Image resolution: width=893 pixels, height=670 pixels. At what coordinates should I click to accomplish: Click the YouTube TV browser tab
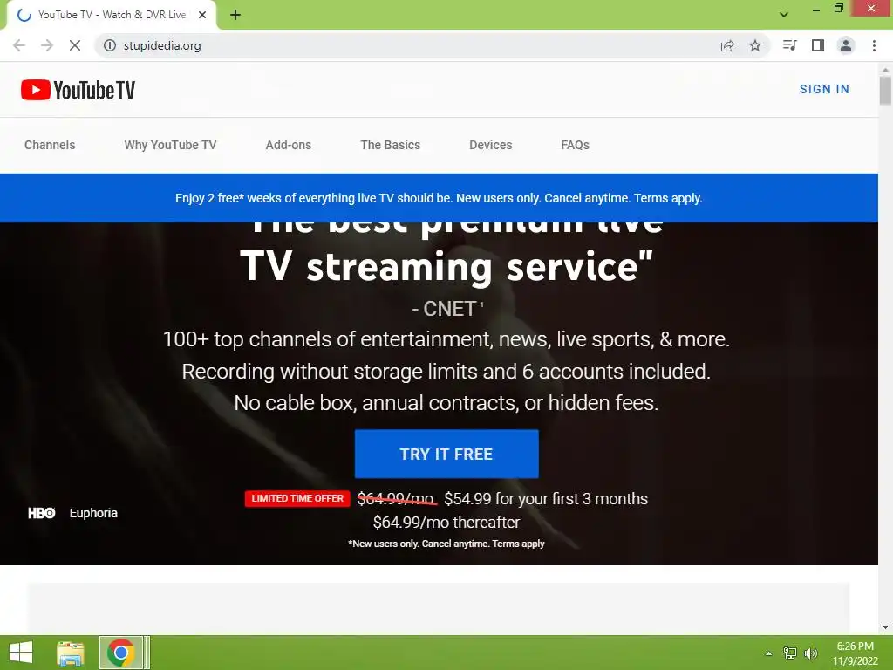112,16
